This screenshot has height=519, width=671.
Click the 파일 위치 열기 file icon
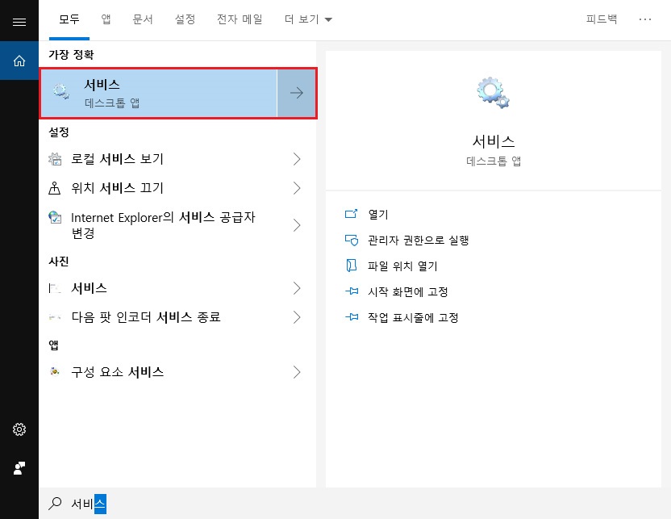pos(351,266)
